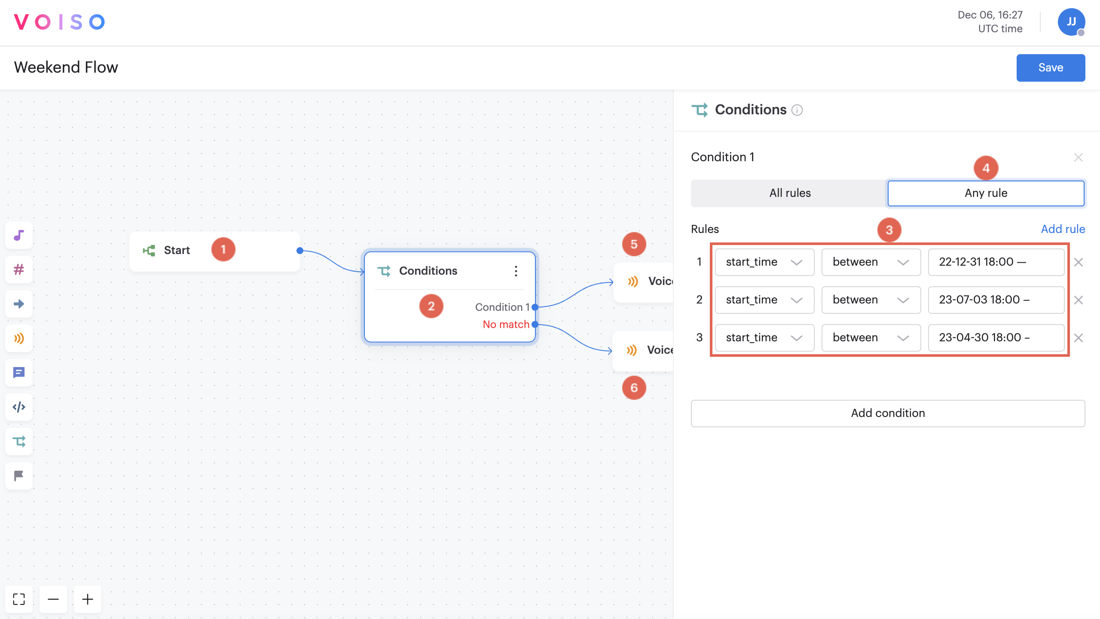The image size is (1100, 619).
Task: Click the voicemail/audio icon in sidebar
Action: point(20,339)
